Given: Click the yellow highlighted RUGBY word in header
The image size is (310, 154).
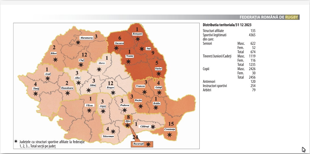Looking at the screenshot, I should point(292,17).
